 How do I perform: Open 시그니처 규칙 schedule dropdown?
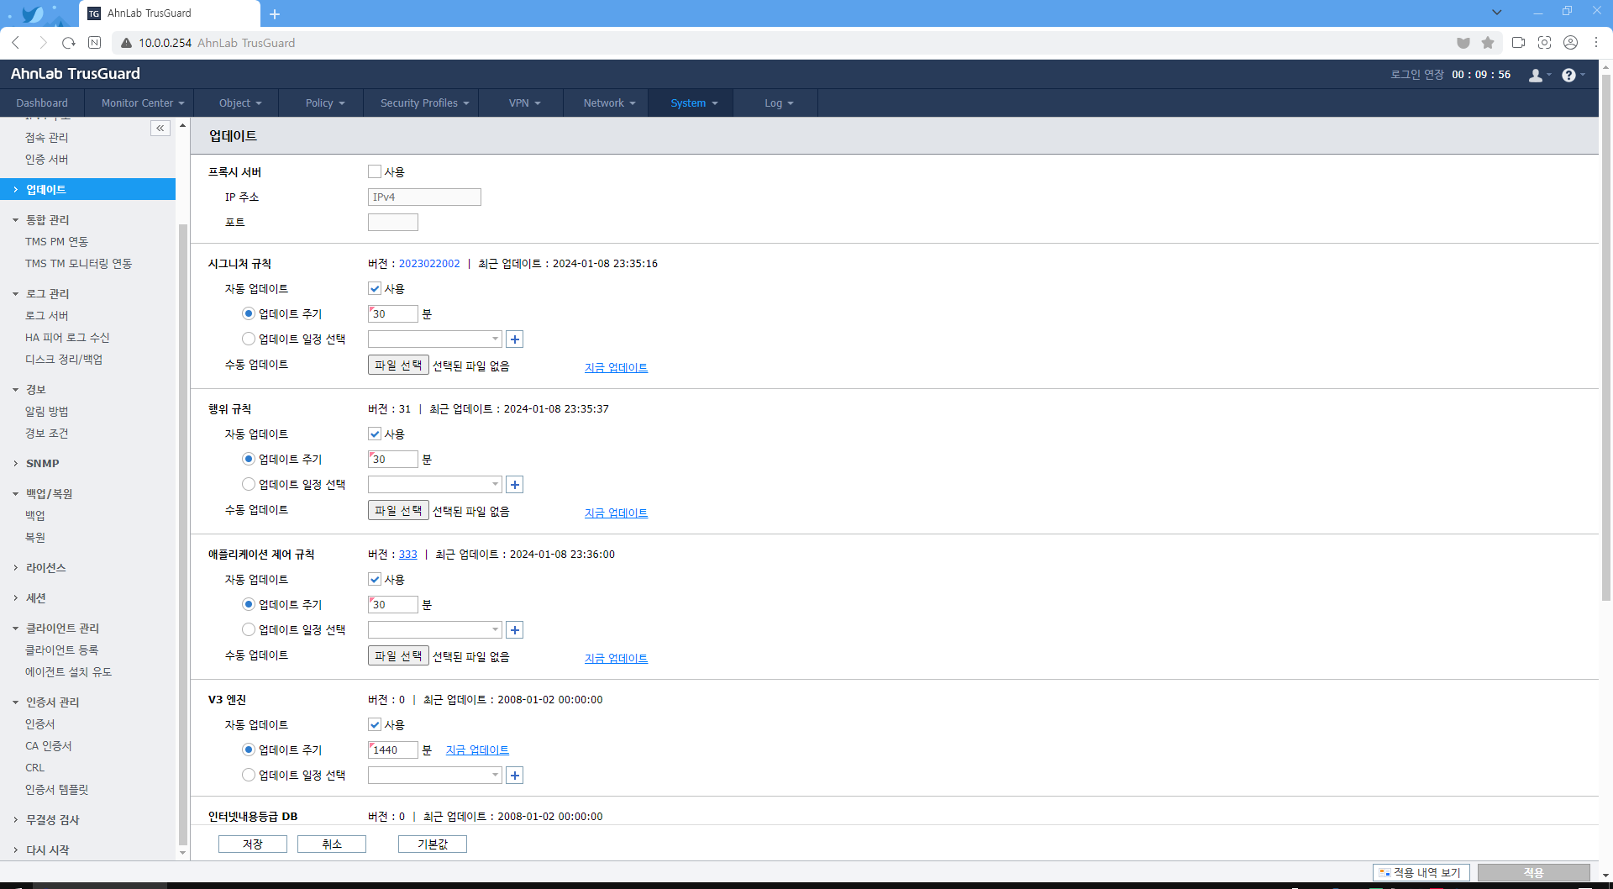[x=435, y=339]
